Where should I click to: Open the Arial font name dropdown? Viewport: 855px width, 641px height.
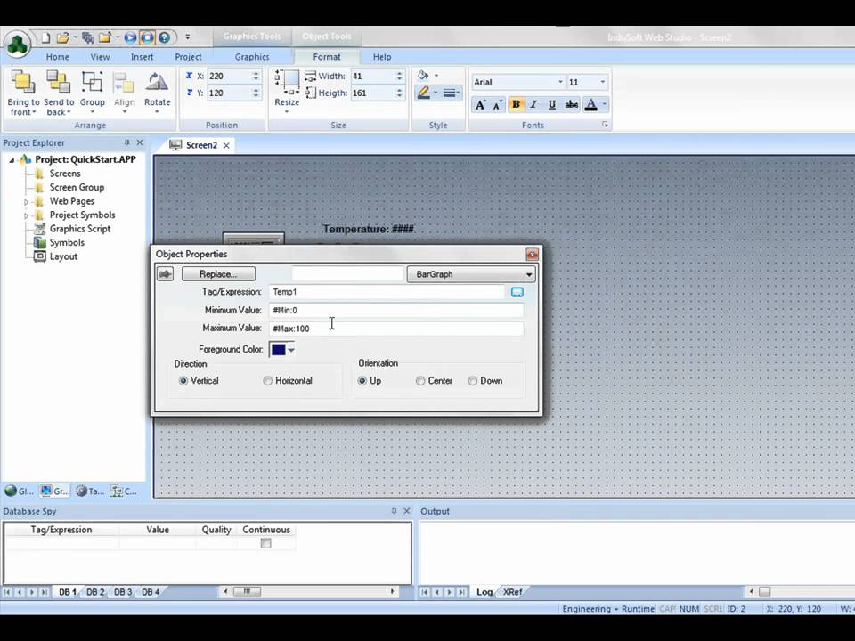(x=560, y=82)
